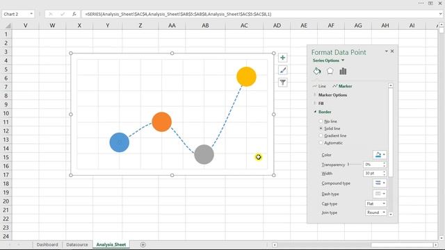Expand the Fill section
This screenshot has width=445, height=250.
point(321,103)
